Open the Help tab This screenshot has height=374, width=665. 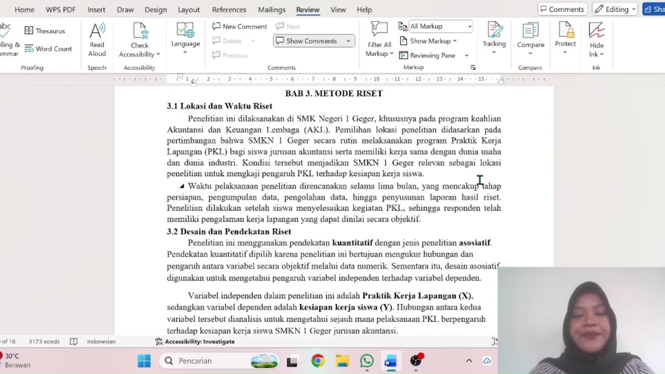364,9
